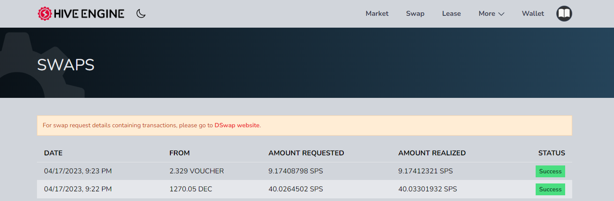
Task: Click the 2.329 VOUCHER cell
Action: point(197,171)
